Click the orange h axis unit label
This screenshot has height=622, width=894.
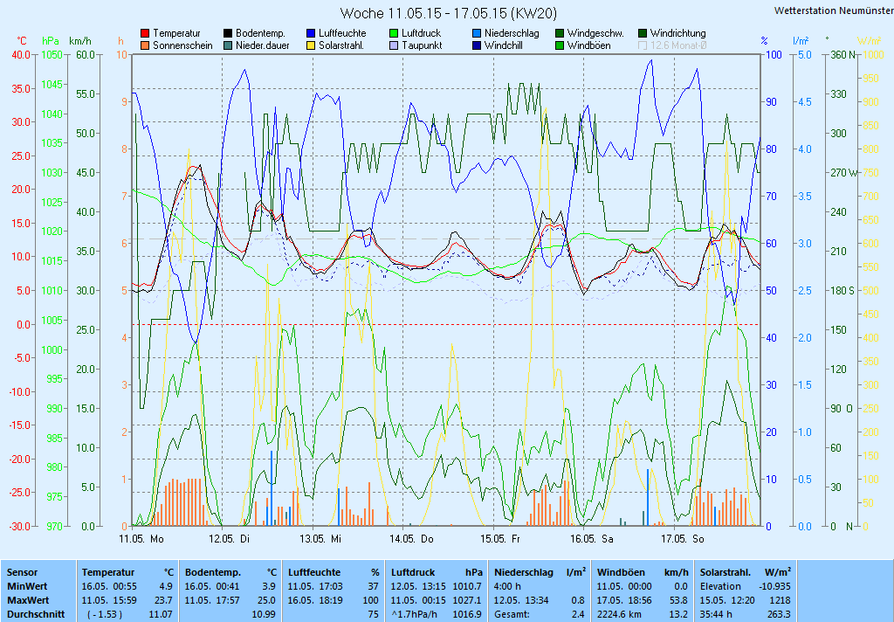point(120,41)
